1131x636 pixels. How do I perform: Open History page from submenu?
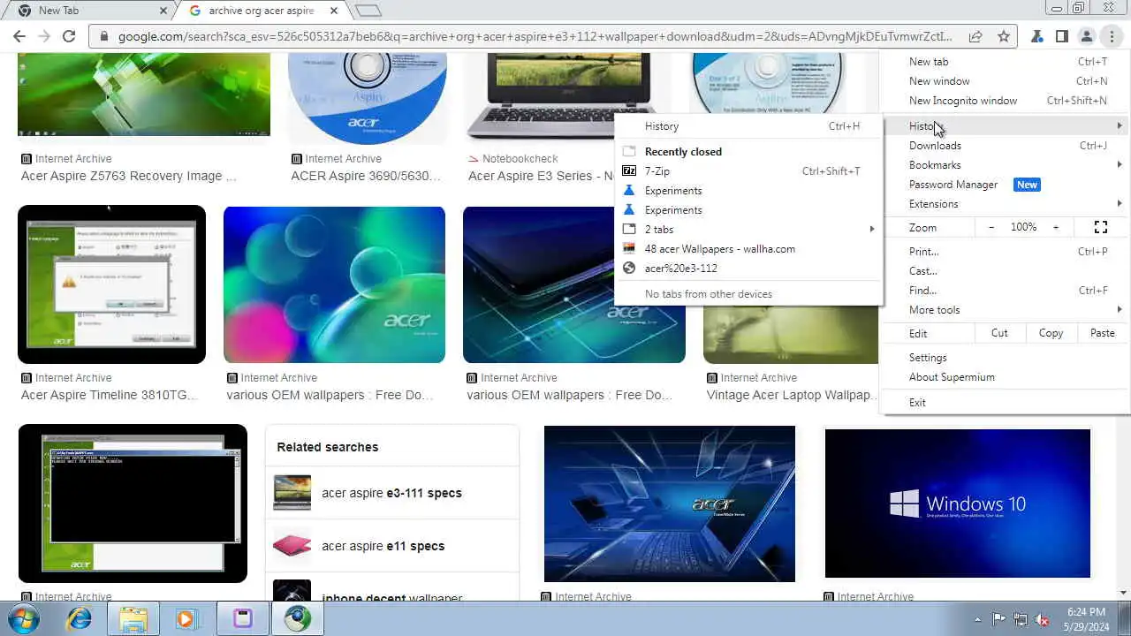pos(748,126)
